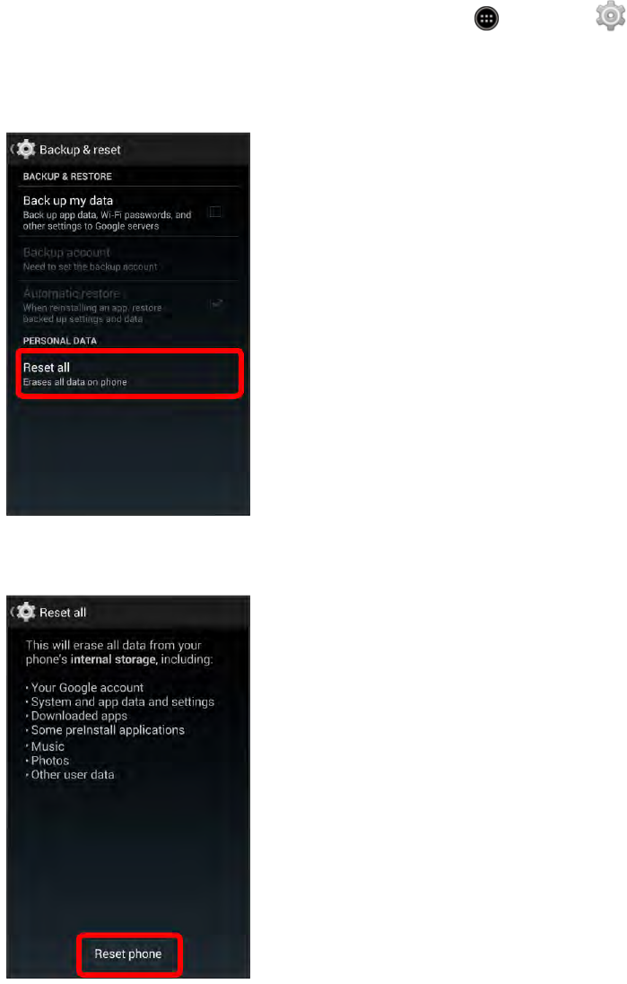
Task: Tap the Your Google account bullet
Action: (x=84, y=688)
